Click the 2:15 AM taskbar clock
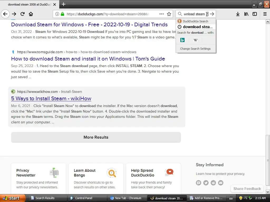The image size is (270, 202). (260, 198)
